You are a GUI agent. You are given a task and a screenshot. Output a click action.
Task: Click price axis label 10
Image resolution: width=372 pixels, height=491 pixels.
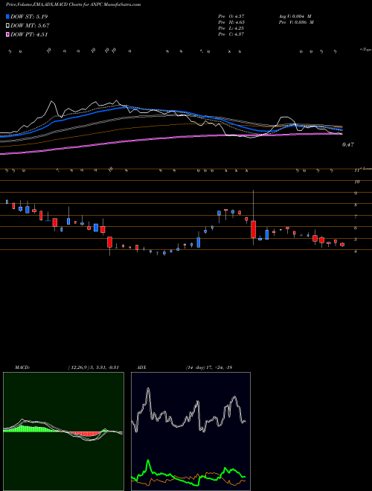356,182
